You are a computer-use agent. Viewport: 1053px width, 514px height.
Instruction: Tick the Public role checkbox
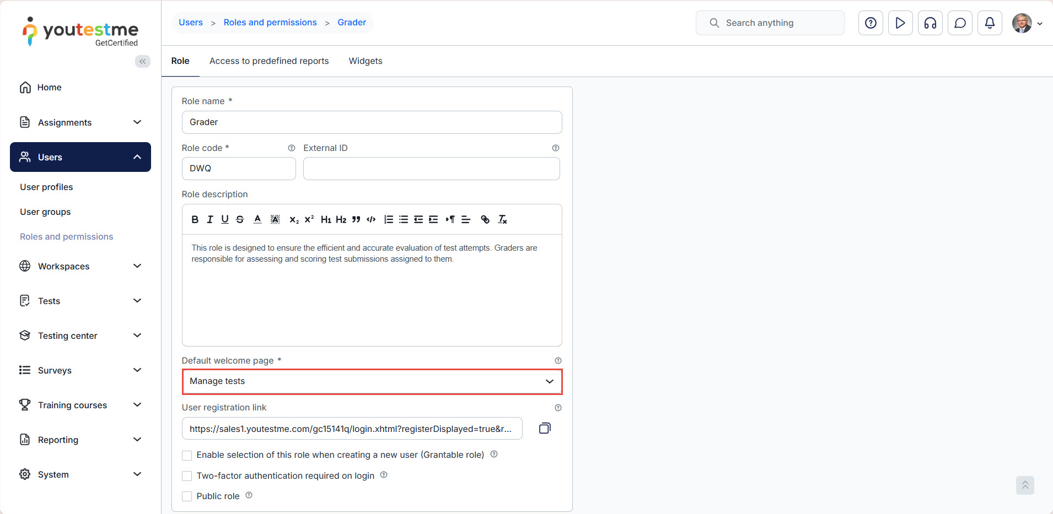coord(187,496)
